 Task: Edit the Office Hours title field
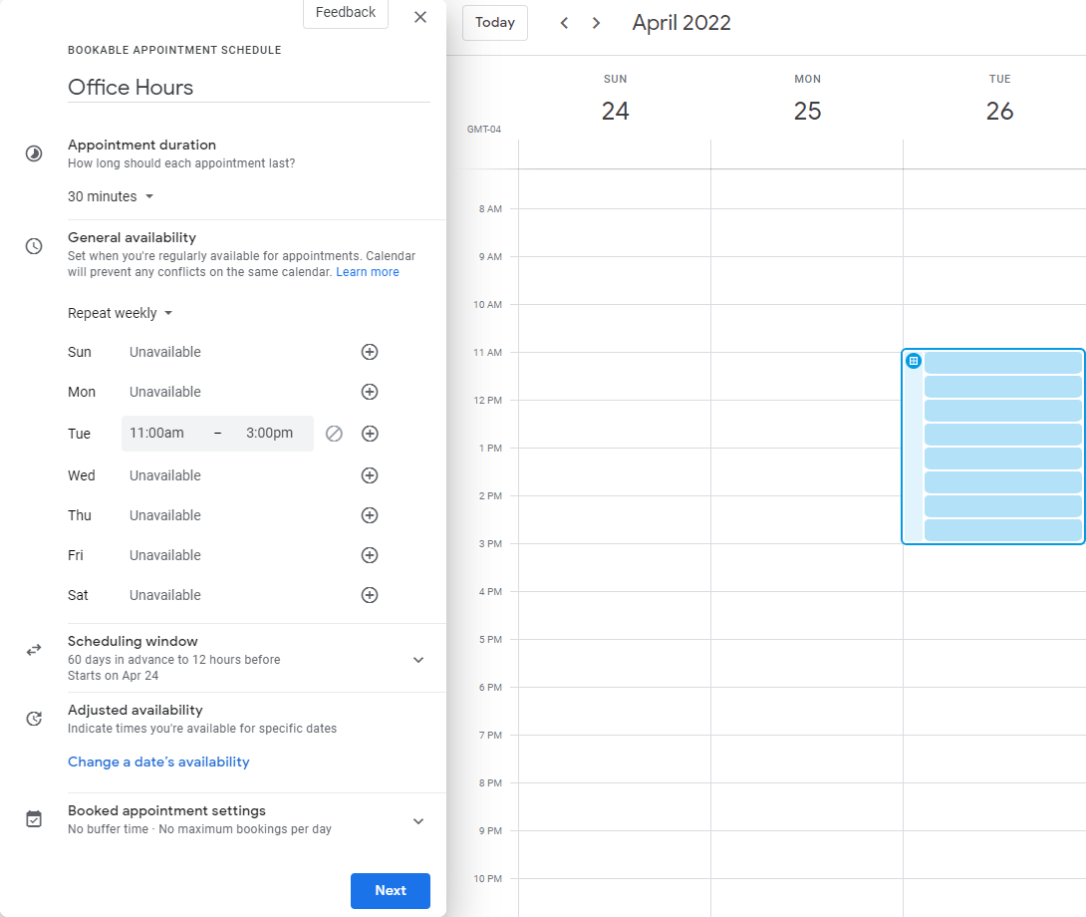click(248, 88)
